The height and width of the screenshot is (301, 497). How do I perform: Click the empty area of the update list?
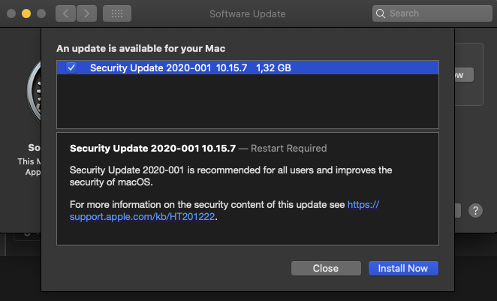[248, 101]
